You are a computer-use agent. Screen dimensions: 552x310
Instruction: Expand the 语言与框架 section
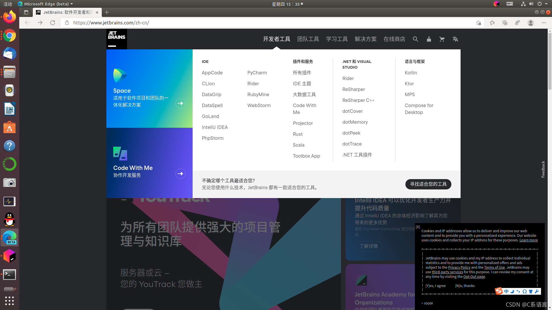(x=414, y=61)
